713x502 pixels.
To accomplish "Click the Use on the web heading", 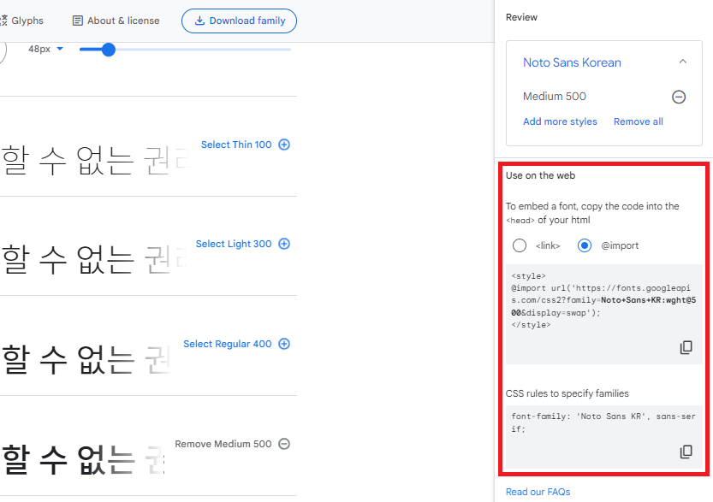I will click(540, 175).
